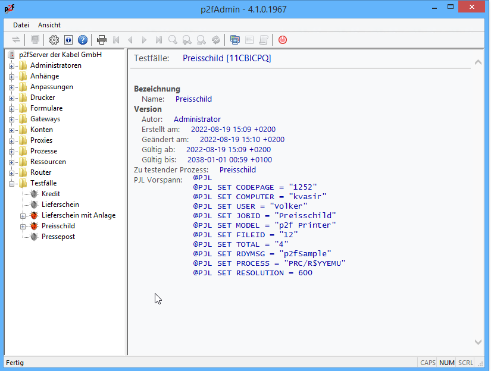Click the Zu testender Prozess Preisschild link
Image resolution: width=491 pixels, height=371 pixels.
(237, 170)
